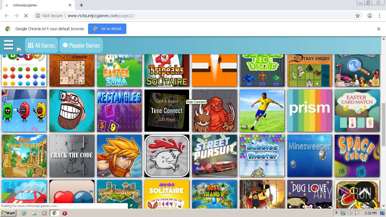Open Crack The Code game
The height and width of the screenshot is (217, 386).
click(x=72, y=156)
